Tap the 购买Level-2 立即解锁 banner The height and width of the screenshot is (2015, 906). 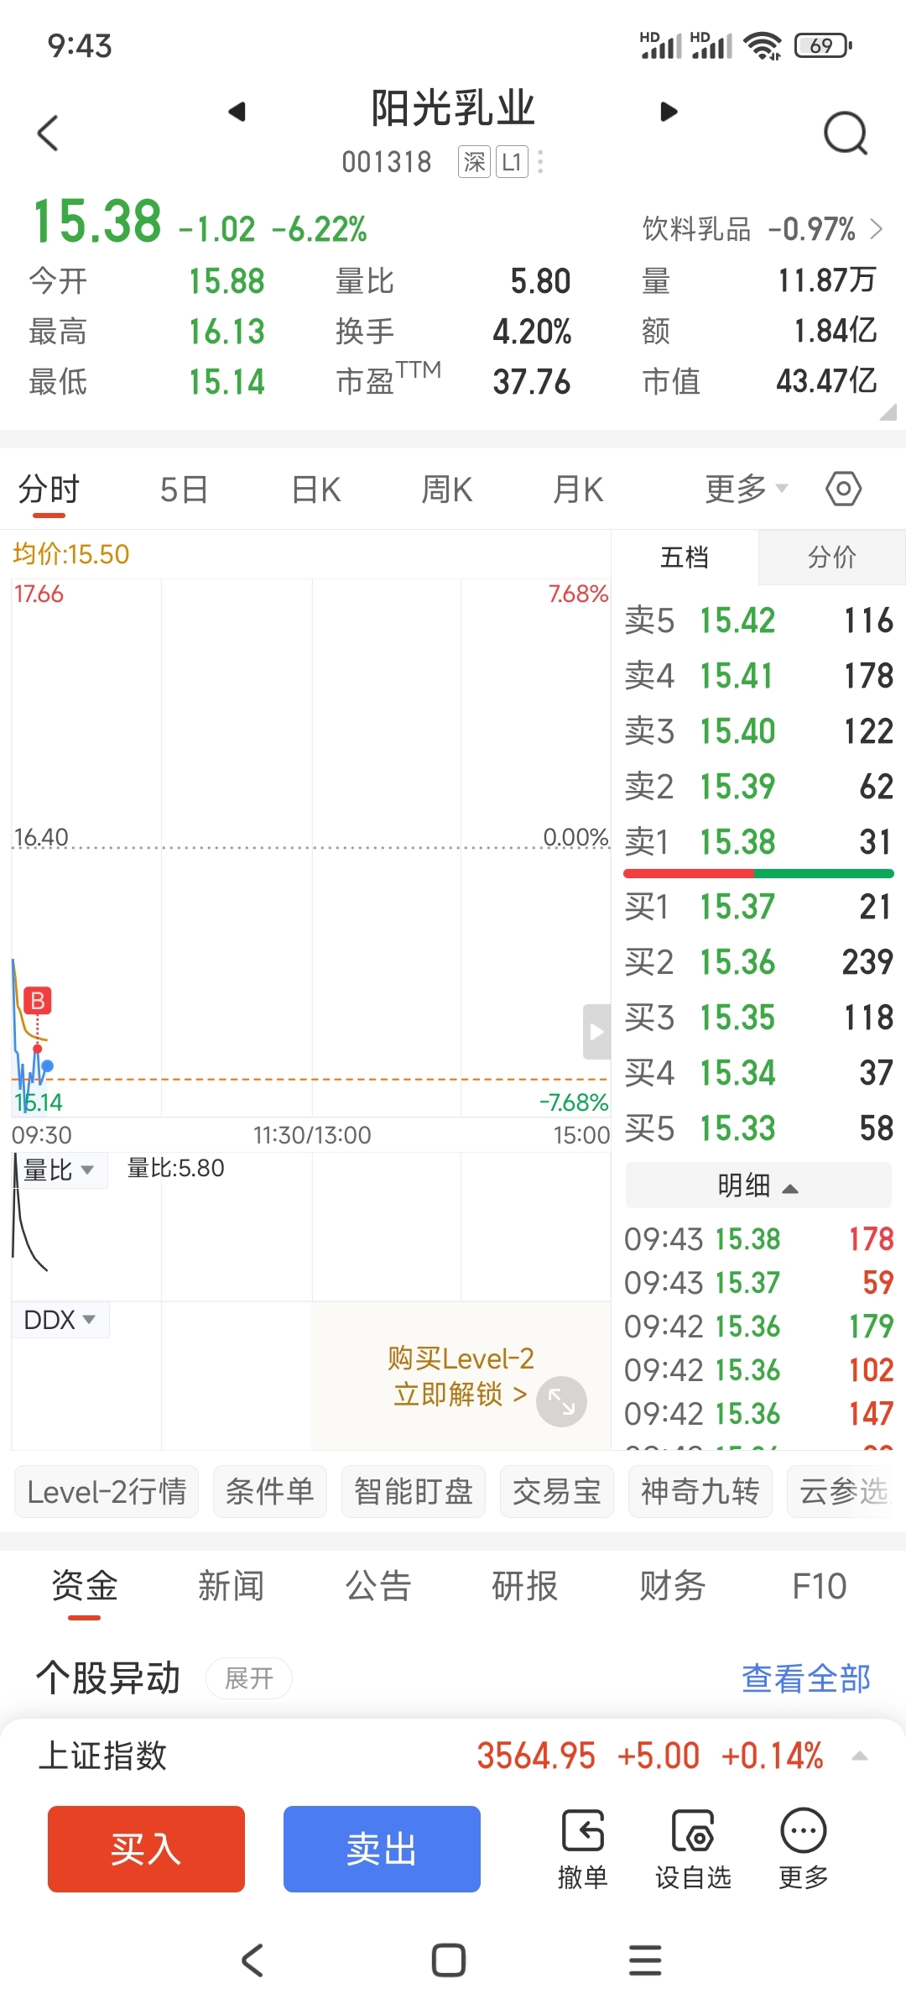(460, 1376)
